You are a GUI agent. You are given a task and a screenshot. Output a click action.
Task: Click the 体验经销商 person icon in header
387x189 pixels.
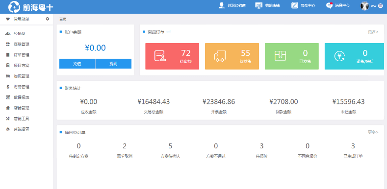[x=221, y=5]
